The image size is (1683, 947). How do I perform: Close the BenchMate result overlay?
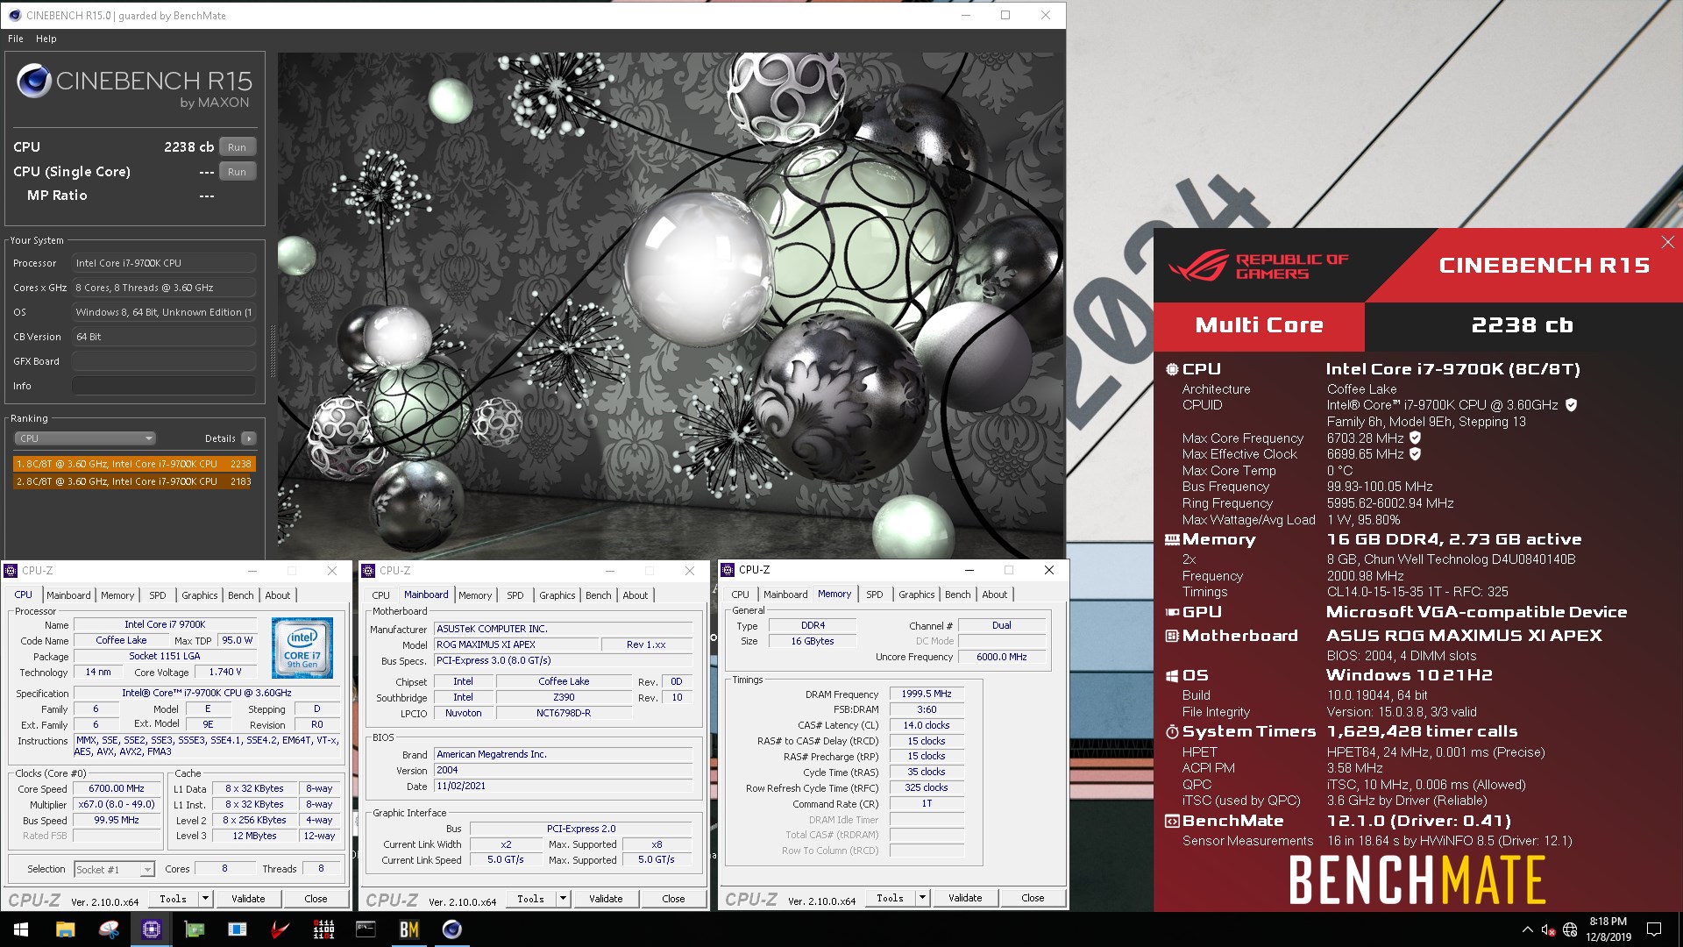point(1667,242)
